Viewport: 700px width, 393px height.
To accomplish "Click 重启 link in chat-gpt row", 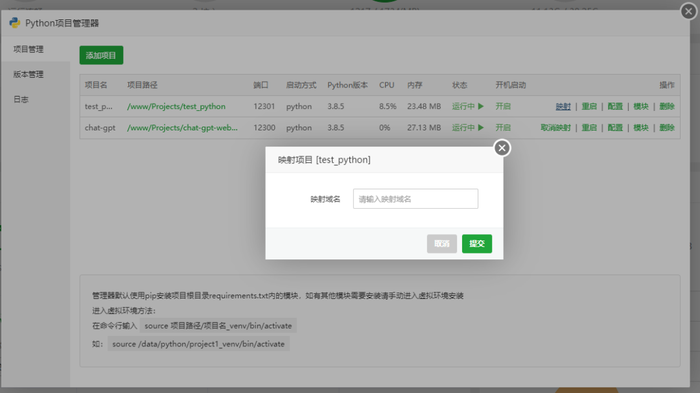I will click(589, 128).
